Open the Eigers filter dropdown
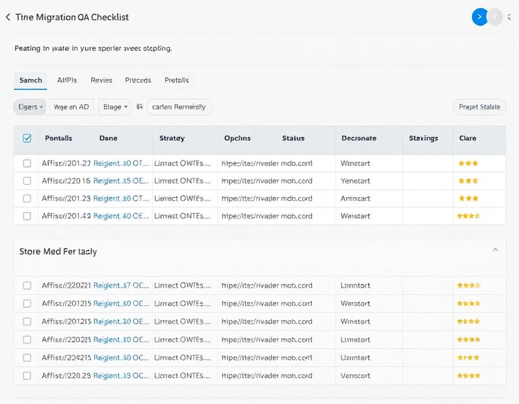This screenshot has height=404, width=519. coord(29,107)
